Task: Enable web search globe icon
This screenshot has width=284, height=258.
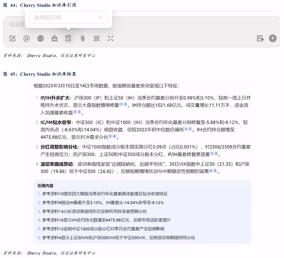Action: [x=40, y=39]
